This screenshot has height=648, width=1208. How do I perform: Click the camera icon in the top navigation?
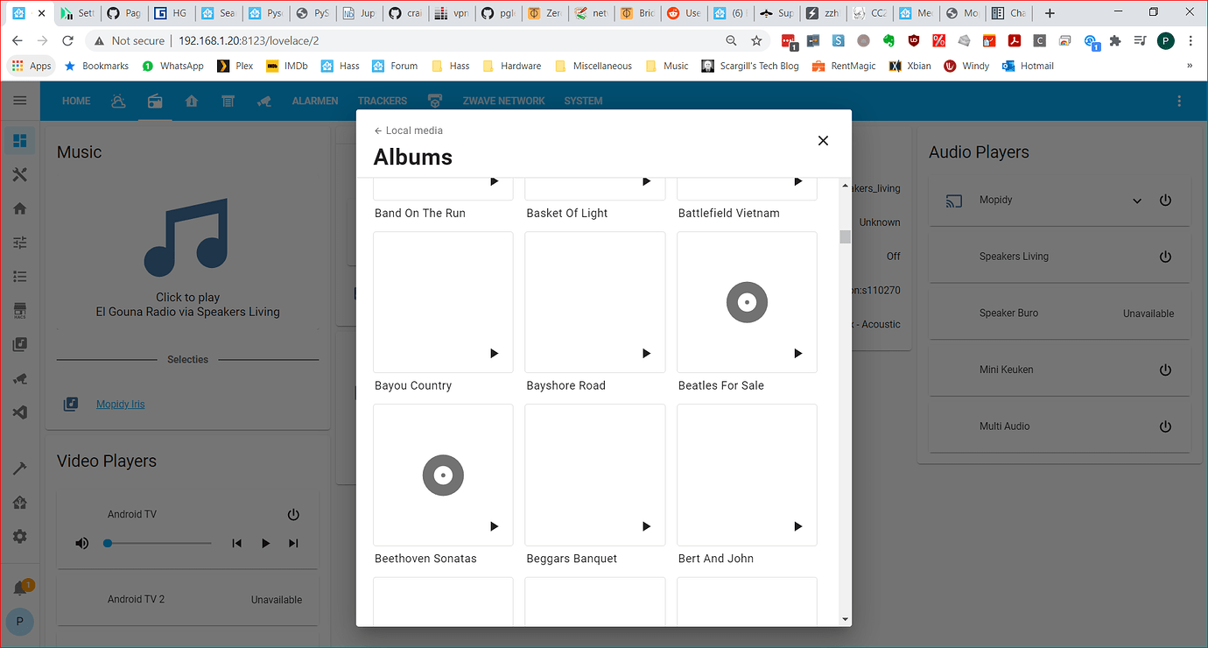tap(265, 101)
